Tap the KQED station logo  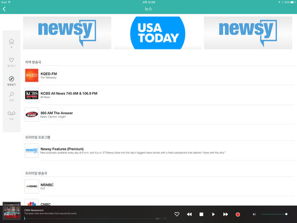click(32, 75)
